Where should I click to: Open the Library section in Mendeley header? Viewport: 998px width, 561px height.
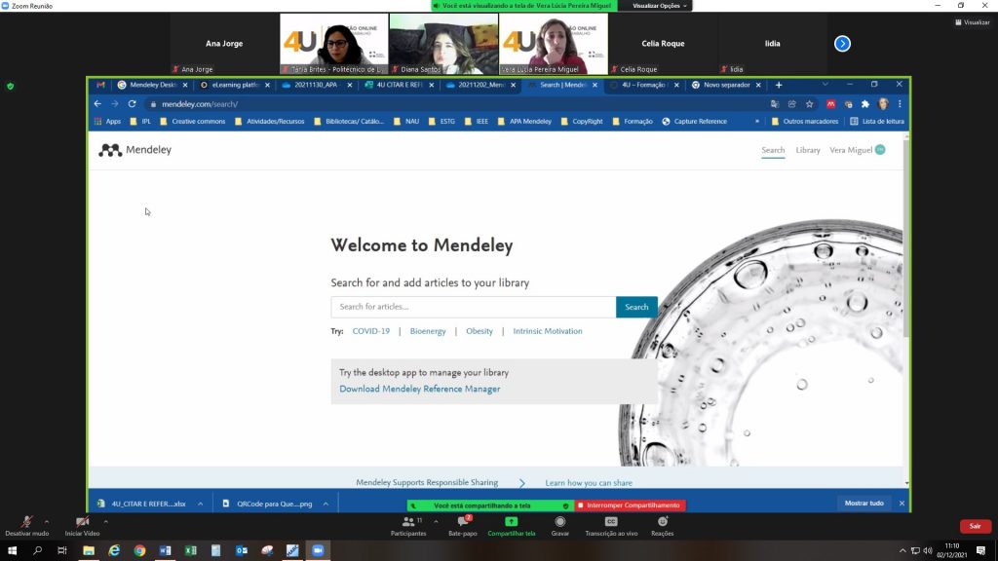808,150
